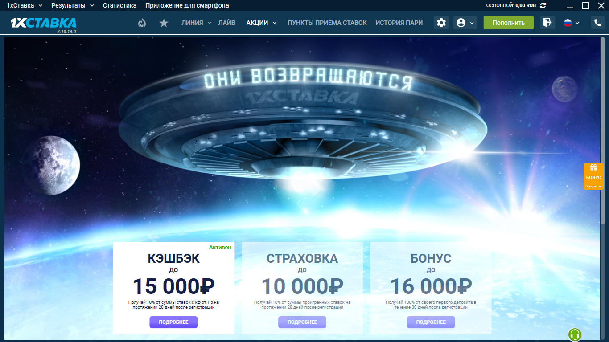Click the 10 000₽ insurance amount
Screen dimensions: 609x342
(x=302, y=286)
